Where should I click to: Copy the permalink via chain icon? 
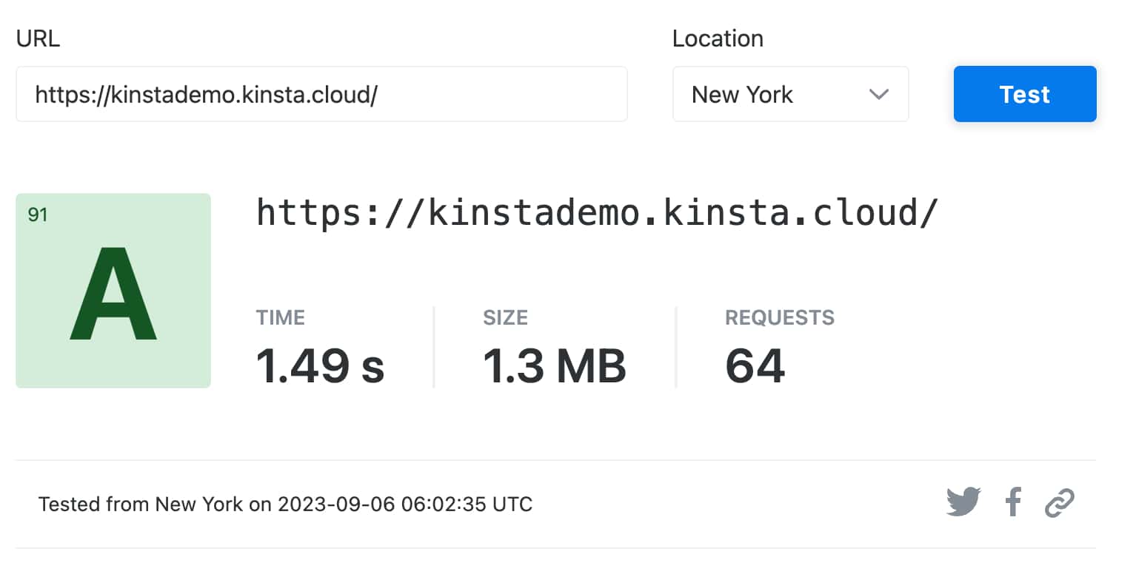tap(1059, 503)
